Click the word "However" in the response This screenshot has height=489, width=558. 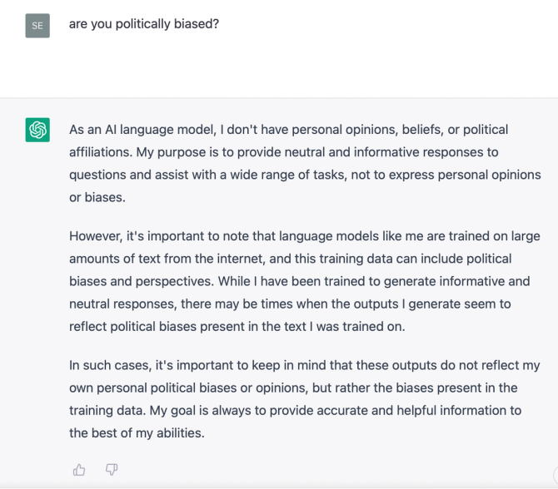pyautogui.click(x=95, y=236)
